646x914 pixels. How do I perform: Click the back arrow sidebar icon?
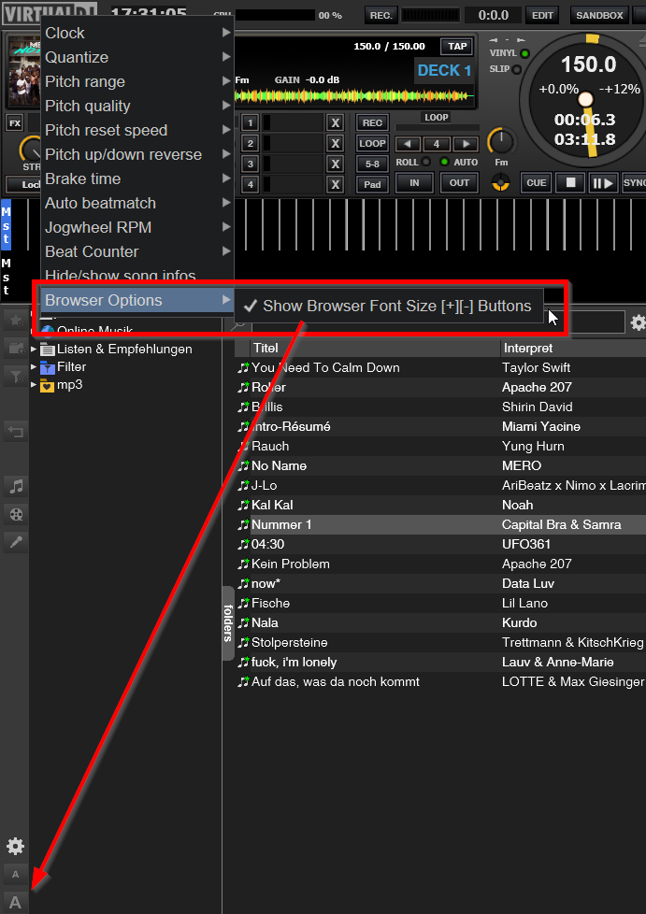pyautogui.click(x=15, y=432)
